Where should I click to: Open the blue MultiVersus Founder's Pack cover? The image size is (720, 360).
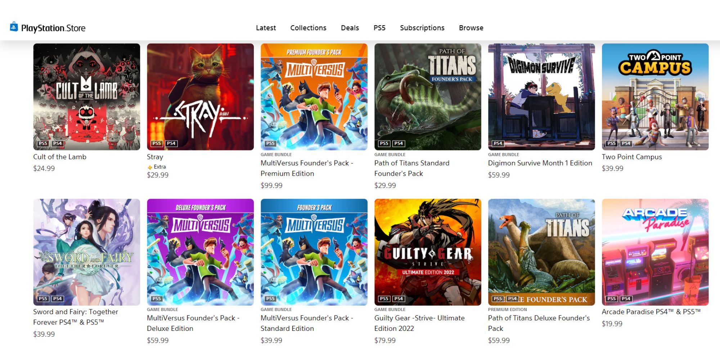pyautogui.click(x=314, y=252)
